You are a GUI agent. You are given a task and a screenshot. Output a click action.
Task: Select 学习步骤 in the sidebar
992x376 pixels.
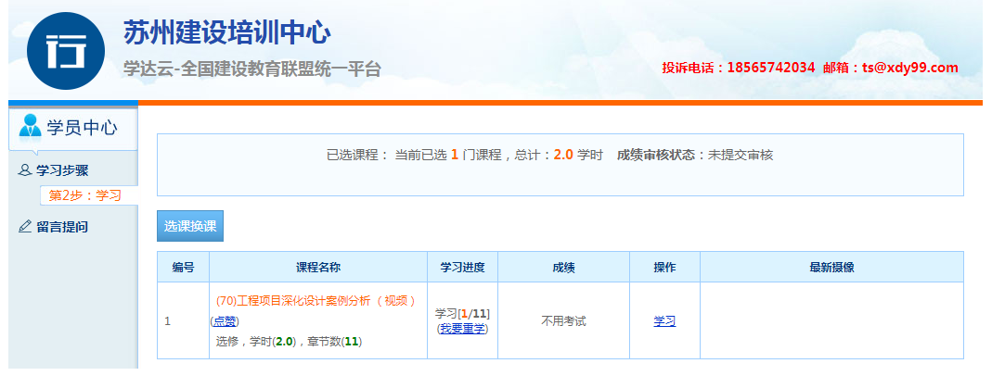[x=62, y=170]
